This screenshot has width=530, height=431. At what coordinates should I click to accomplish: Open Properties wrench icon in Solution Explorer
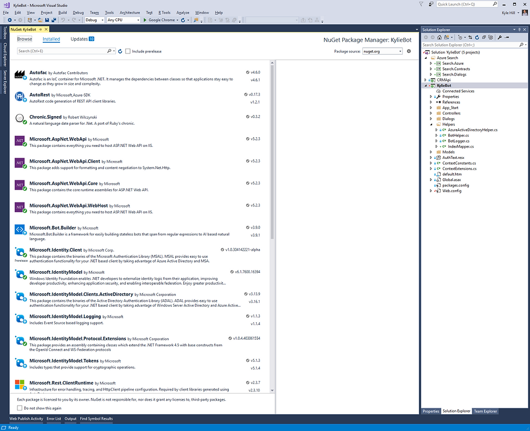[500, 37]
